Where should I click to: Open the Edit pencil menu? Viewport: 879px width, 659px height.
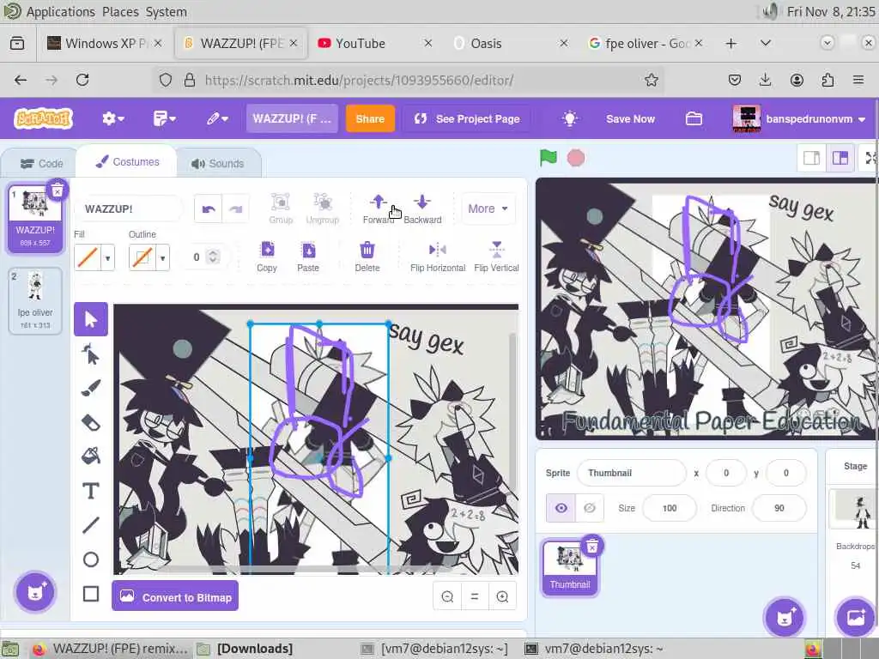click(217, 118)
